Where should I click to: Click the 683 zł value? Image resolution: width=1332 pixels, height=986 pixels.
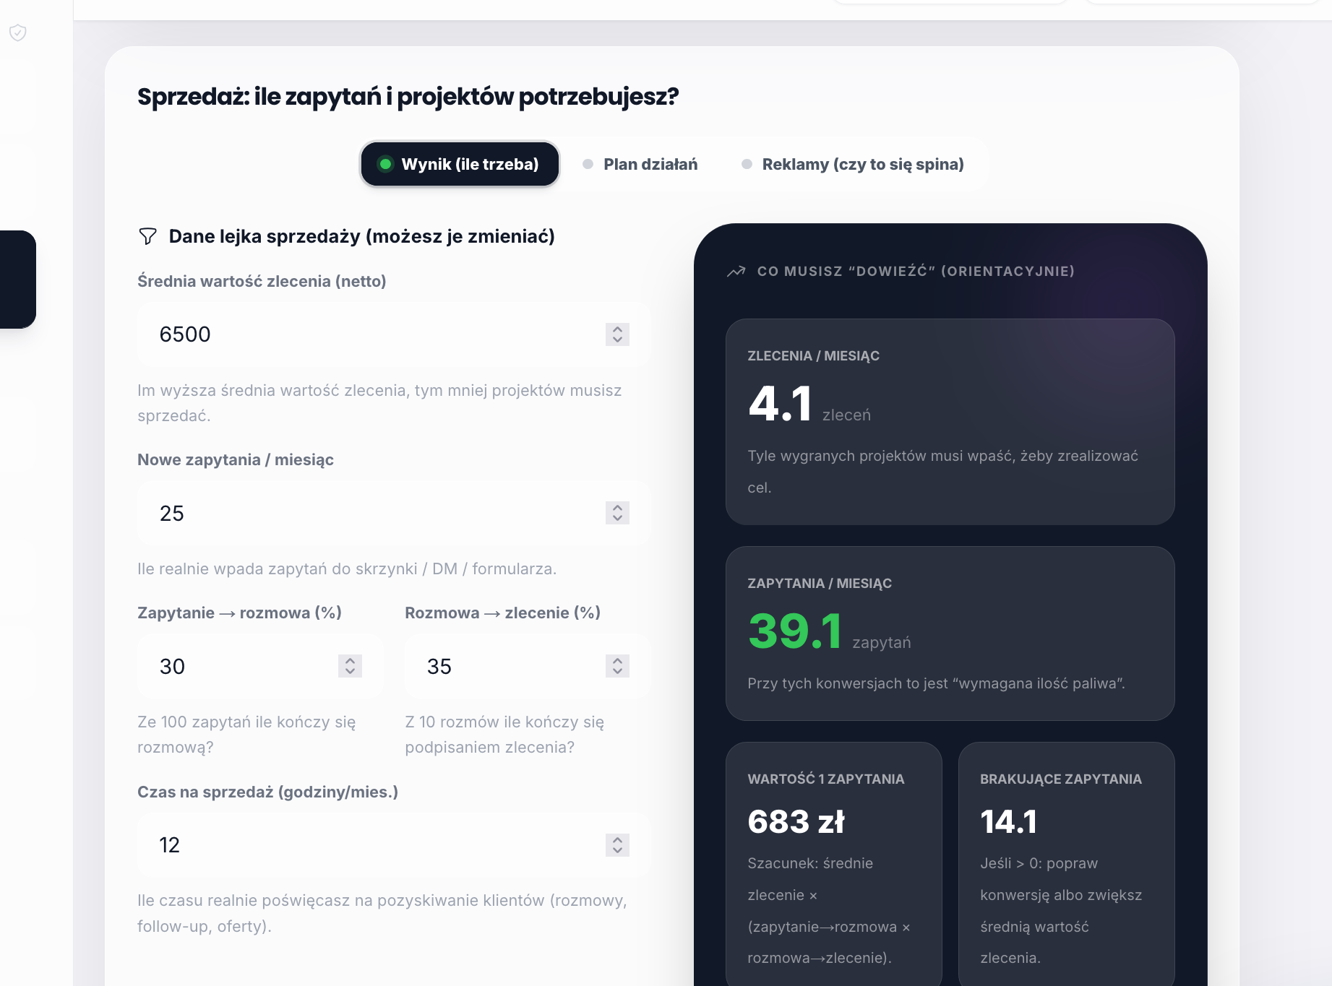pyautogui.click(x=796, y=821)
